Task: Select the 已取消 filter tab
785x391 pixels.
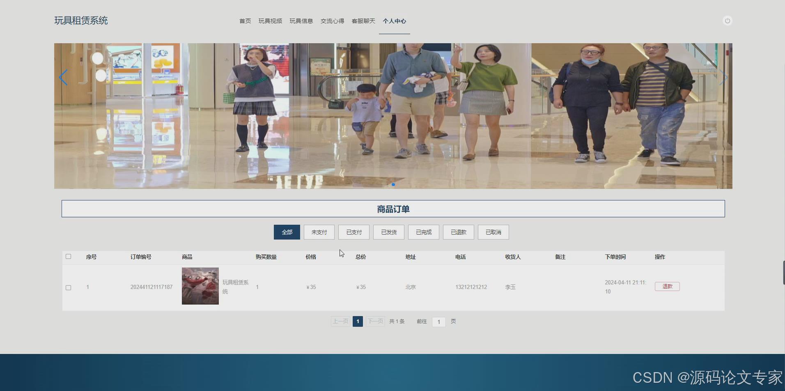Action: 493,232
